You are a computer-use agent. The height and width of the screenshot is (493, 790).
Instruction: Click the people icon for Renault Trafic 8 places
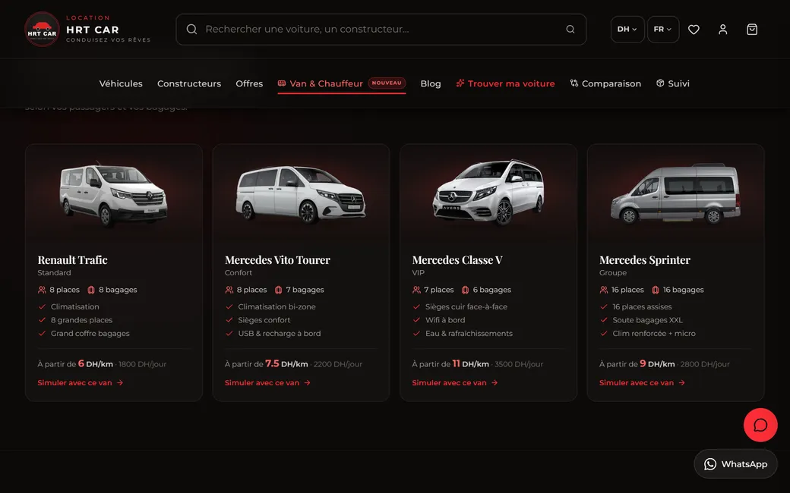[42, 290]
